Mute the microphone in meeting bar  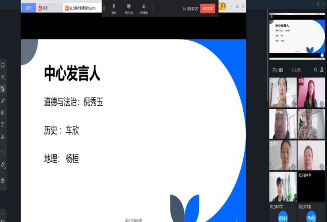click(x=114, y=8)
